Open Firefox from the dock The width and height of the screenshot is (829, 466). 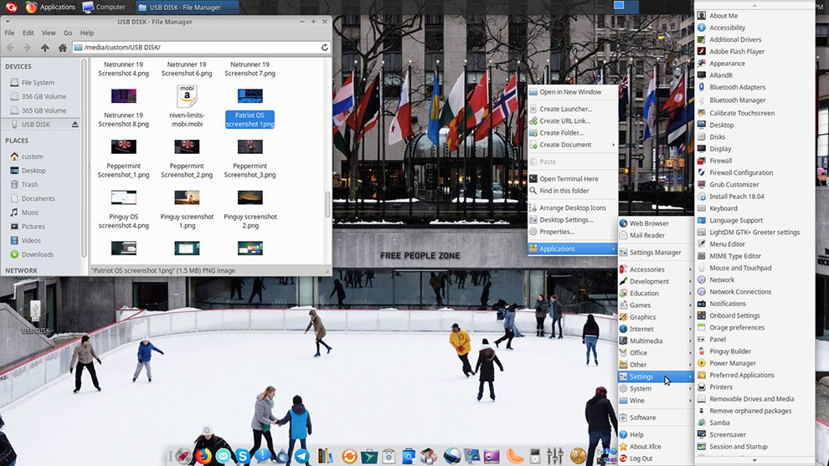pyautogui.click(x=203, y=456)
